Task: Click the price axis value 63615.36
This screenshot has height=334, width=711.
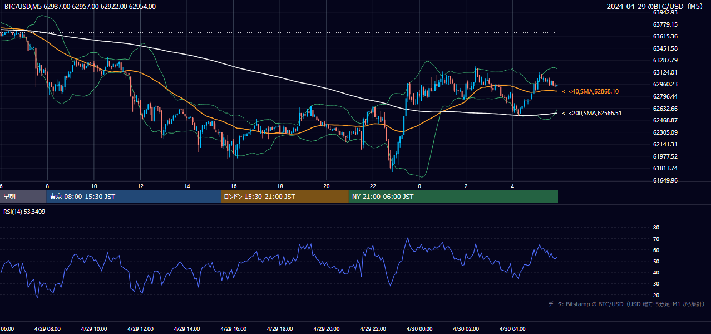Action: 665,36
